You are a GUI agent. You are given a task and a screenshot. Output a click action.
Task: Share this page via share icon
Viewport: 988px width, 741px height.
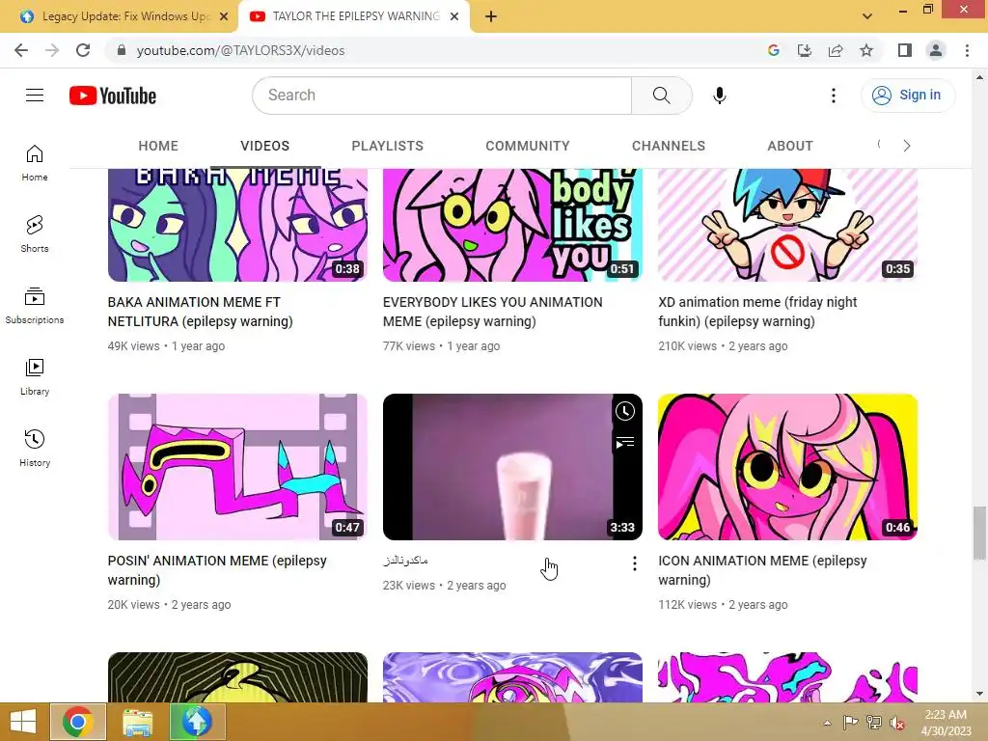click(x=836, y=50)
